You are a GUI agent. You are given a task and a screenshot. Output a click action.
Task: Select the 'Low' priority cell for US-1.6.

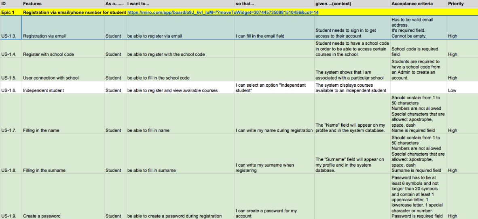(463, 88)
